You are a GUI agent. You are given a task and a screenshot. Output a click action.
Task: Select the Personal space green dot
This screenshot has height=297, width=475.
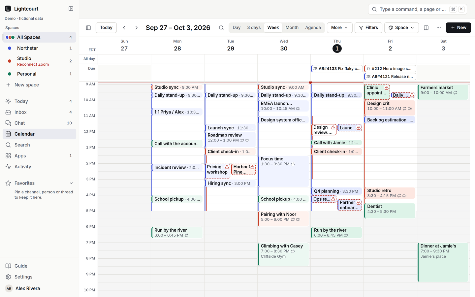tap(10, 74)
